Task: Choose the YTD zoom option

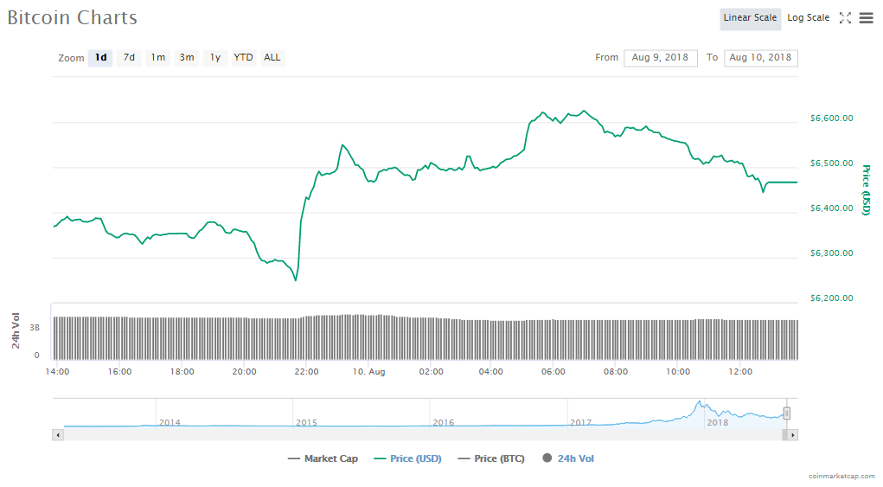Action: [244, 58]
